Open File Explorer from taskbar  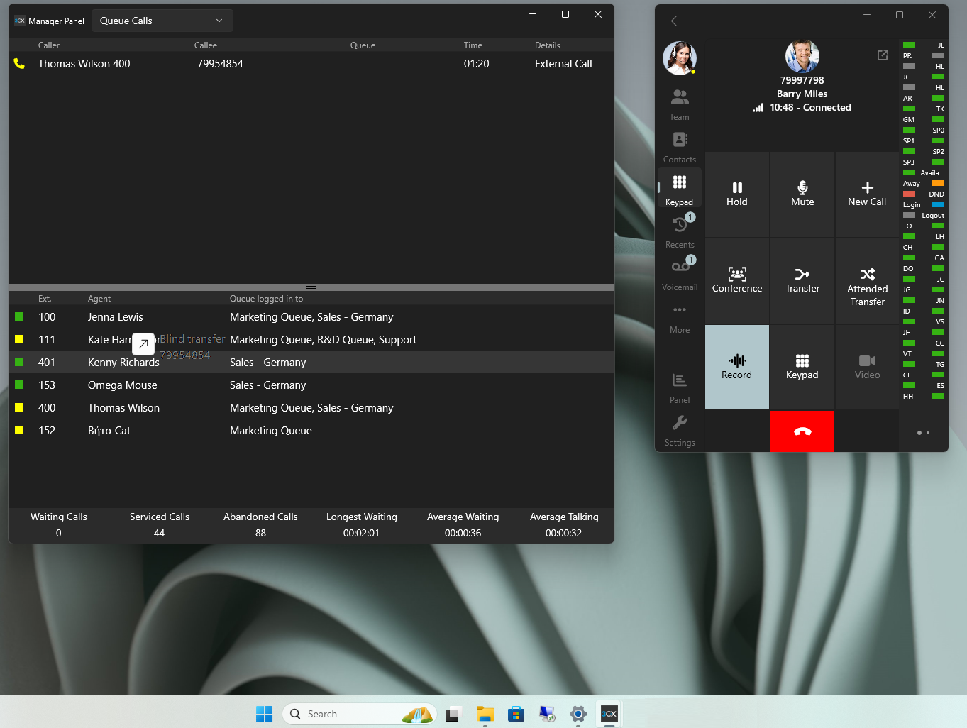pyautogui.click(x=485, y=714)
